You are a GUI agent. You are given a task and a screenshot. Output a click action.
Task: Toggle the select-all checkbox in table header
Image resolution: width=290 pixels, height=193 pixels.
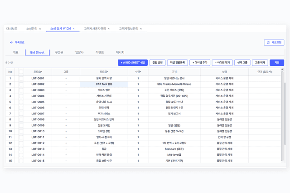[x=21, y=72]
